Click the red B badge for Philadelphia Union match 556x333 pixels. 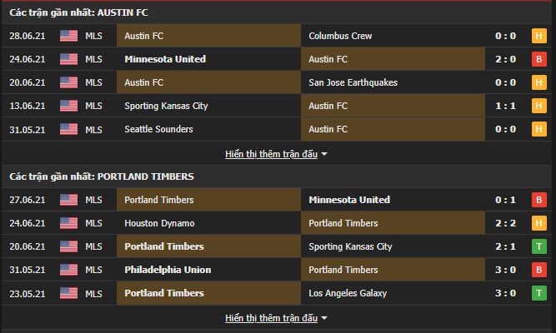[538, 270]
